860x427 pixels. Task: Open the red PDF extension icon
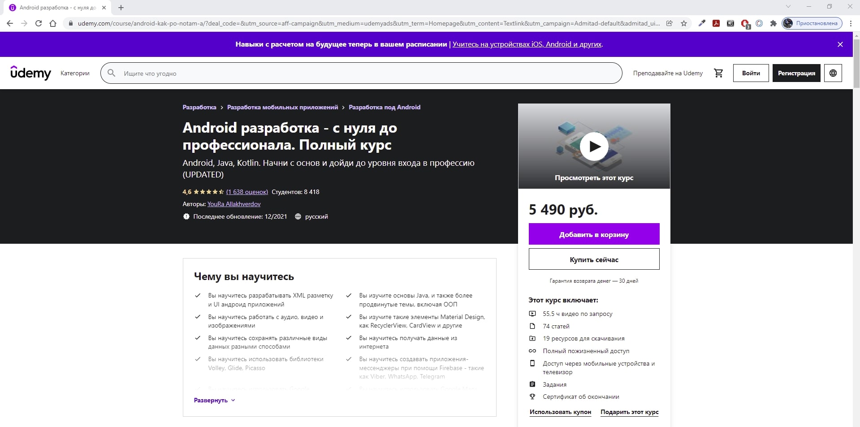[716, 23]
